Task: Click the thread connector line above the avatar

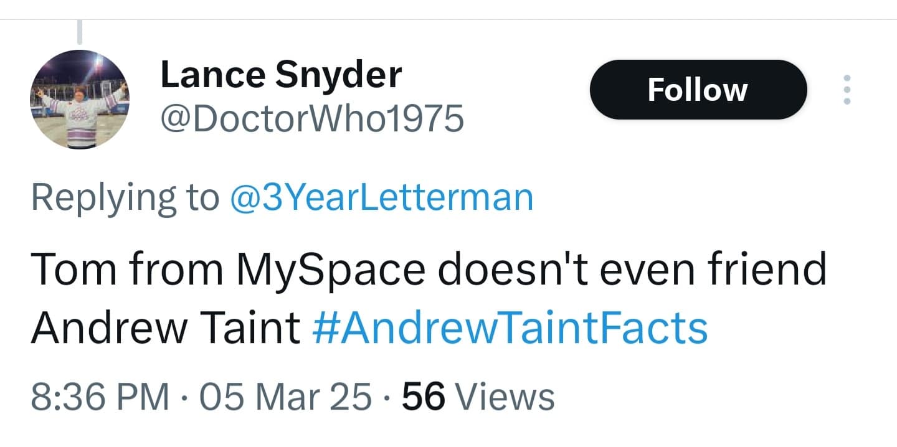Action: [x=80, y=31]
